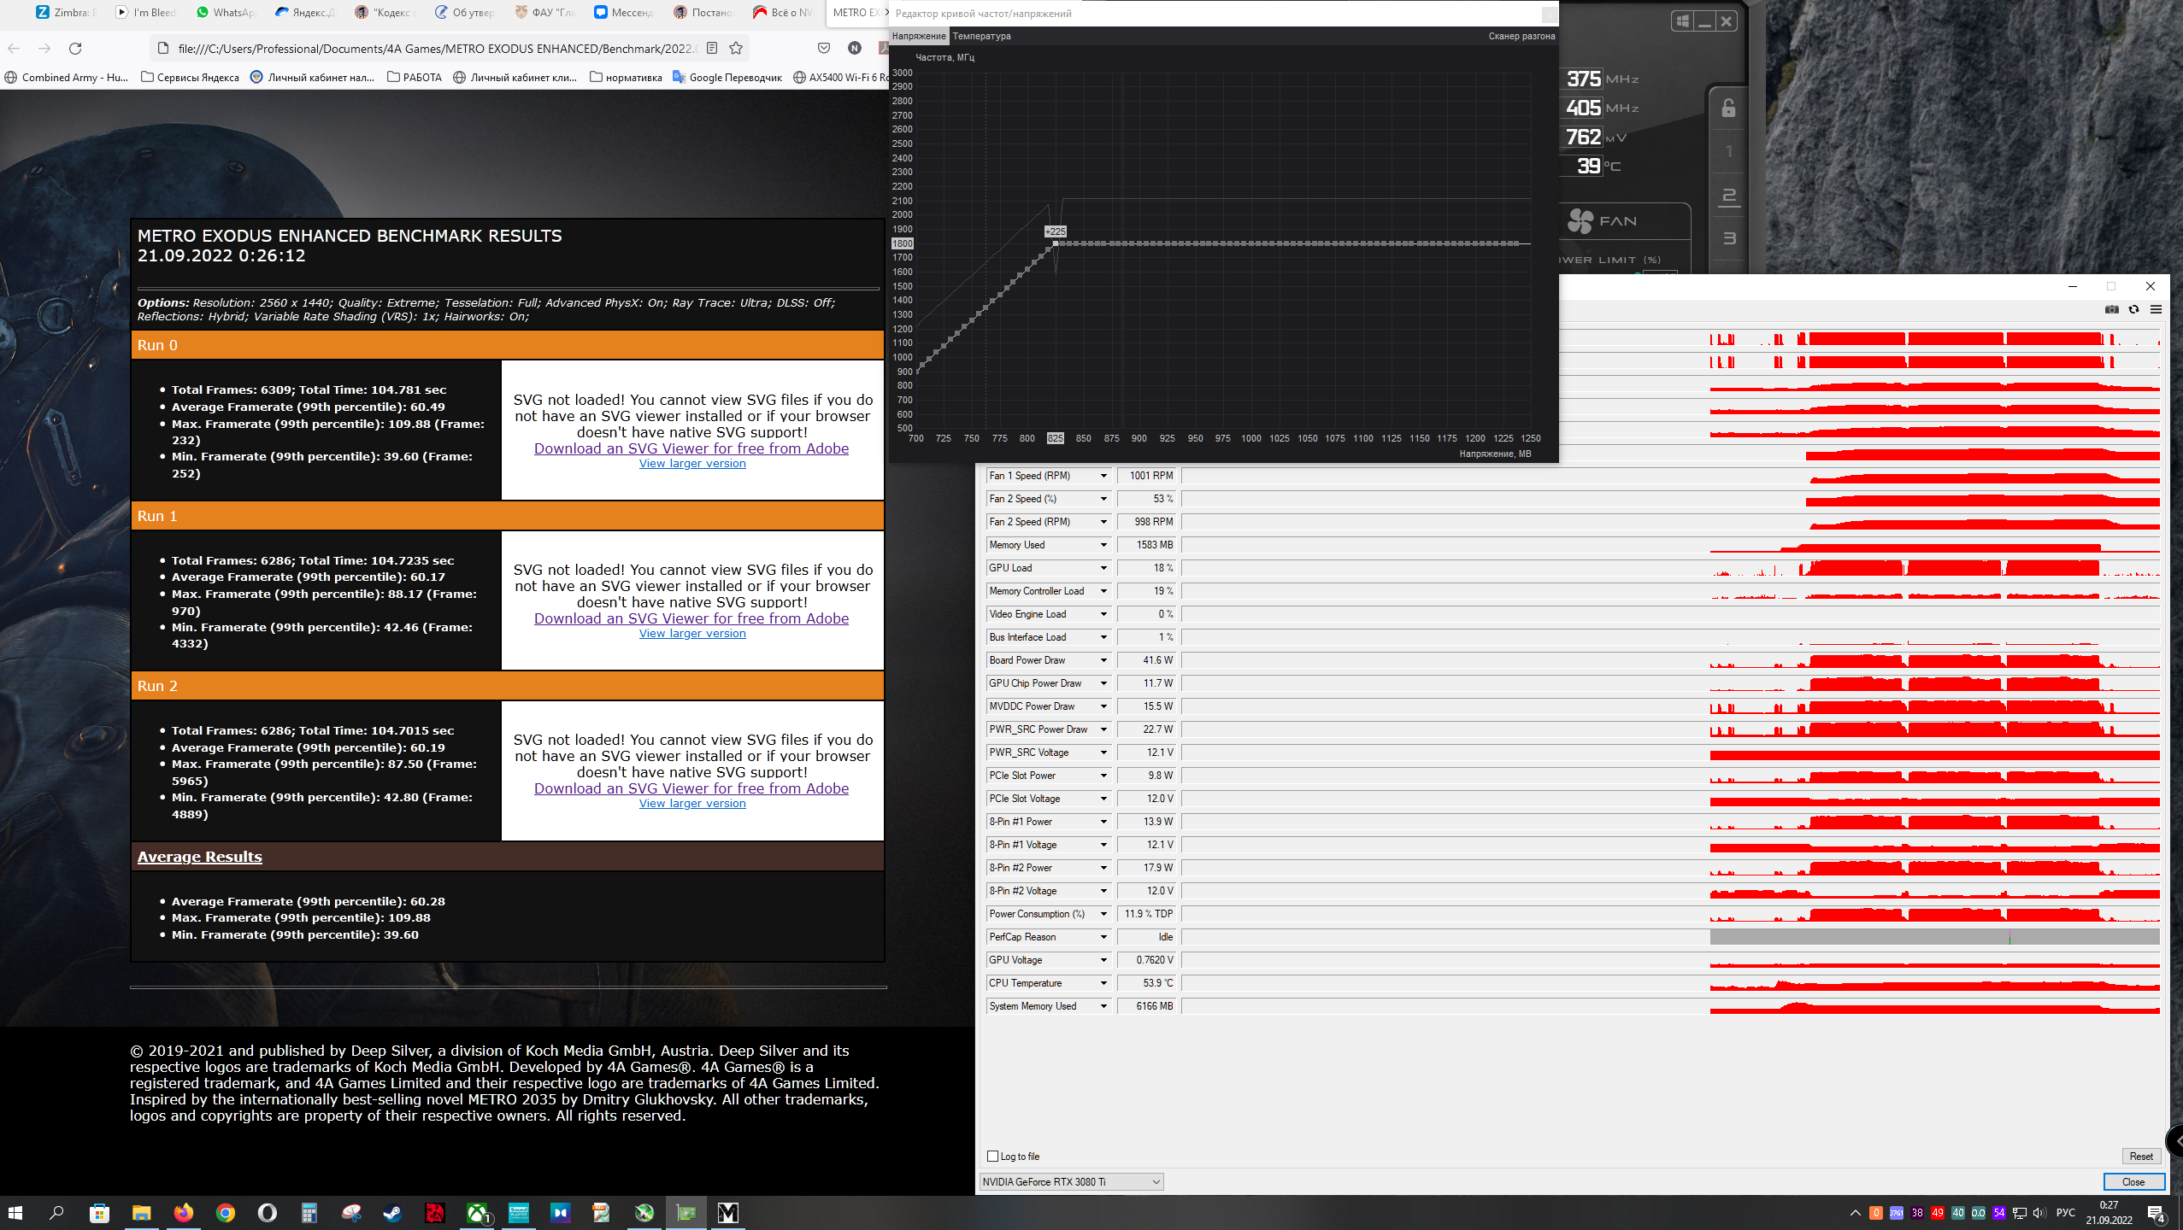Enable the Log to file checkbox
The image size is (2183, 1230).
point(992,1157)
